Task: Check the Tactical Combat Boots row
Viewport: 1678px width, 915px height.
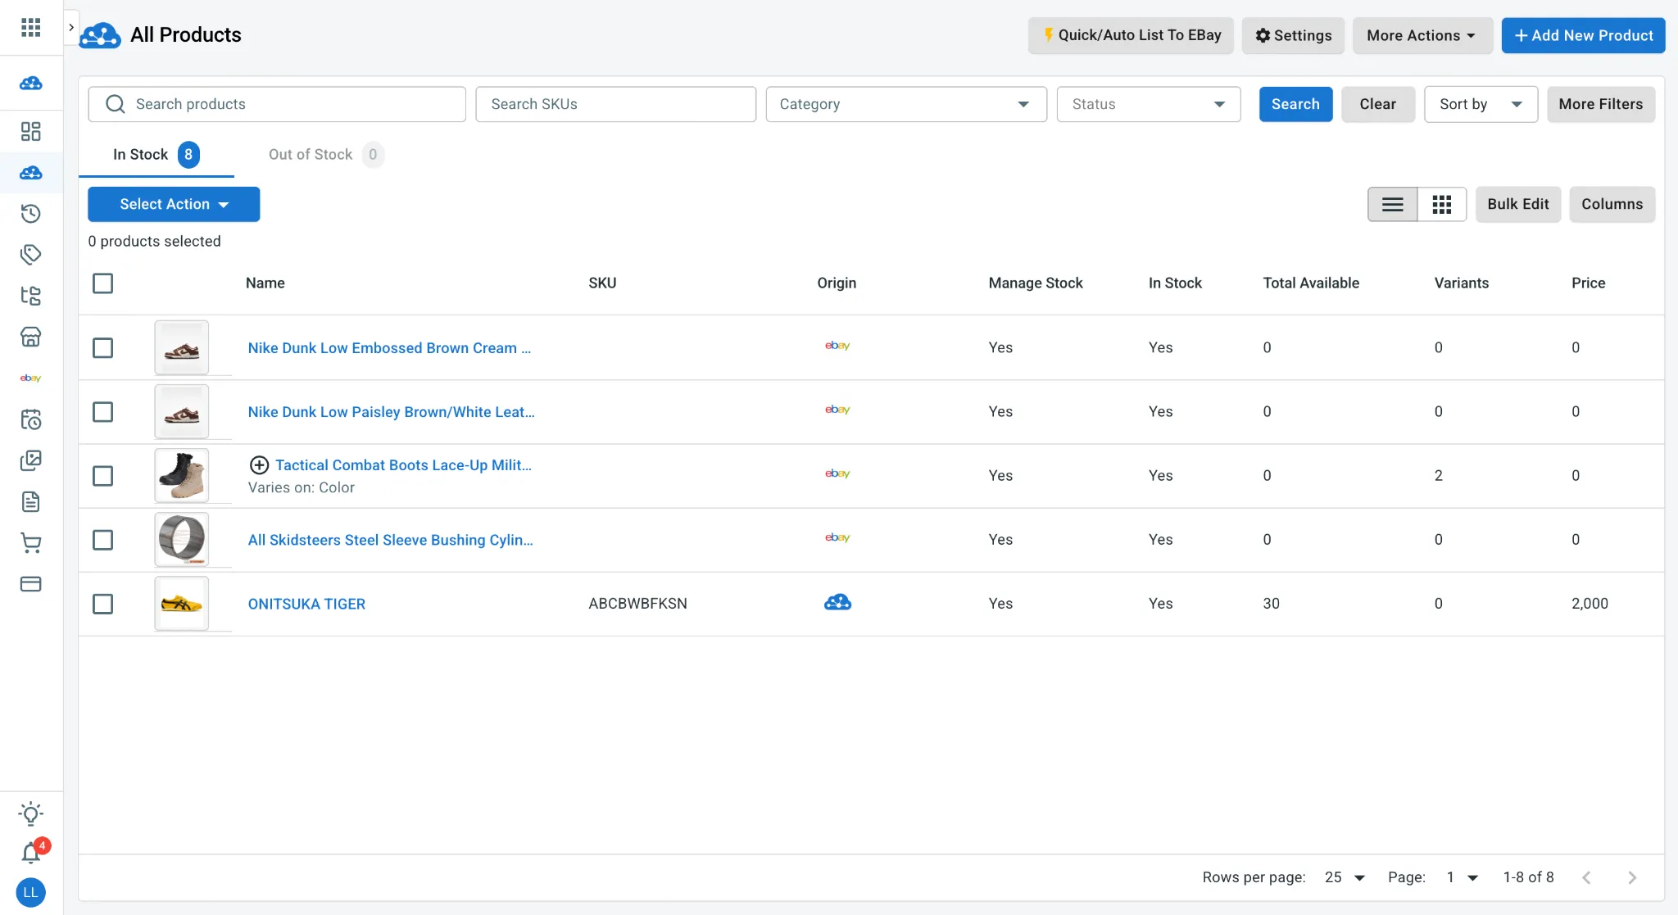Action: click(103, 476)
